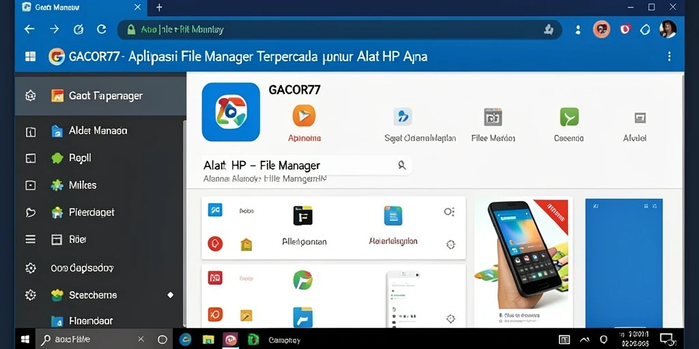Close the Gaot Manatw tab

pyautogui.click(x=137, y=7)
